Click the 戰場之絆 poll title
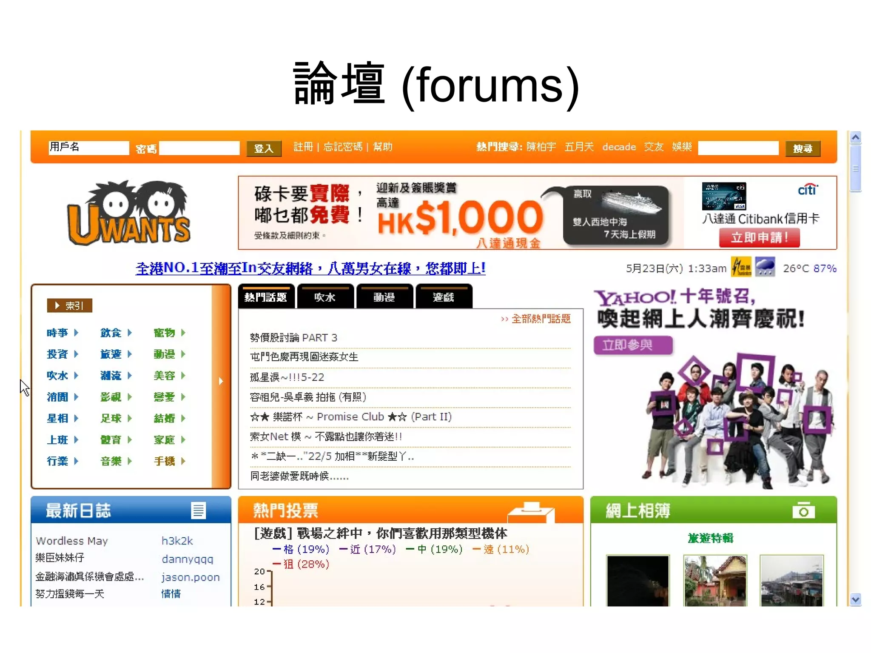Image resolution: width=871 pixels, height=653 pixels. tap(381, 533)
